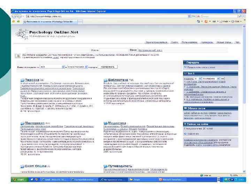Open the search provider dropdown arrow
This screenshot has width=251, height=188.
click(x=244, y=16)
